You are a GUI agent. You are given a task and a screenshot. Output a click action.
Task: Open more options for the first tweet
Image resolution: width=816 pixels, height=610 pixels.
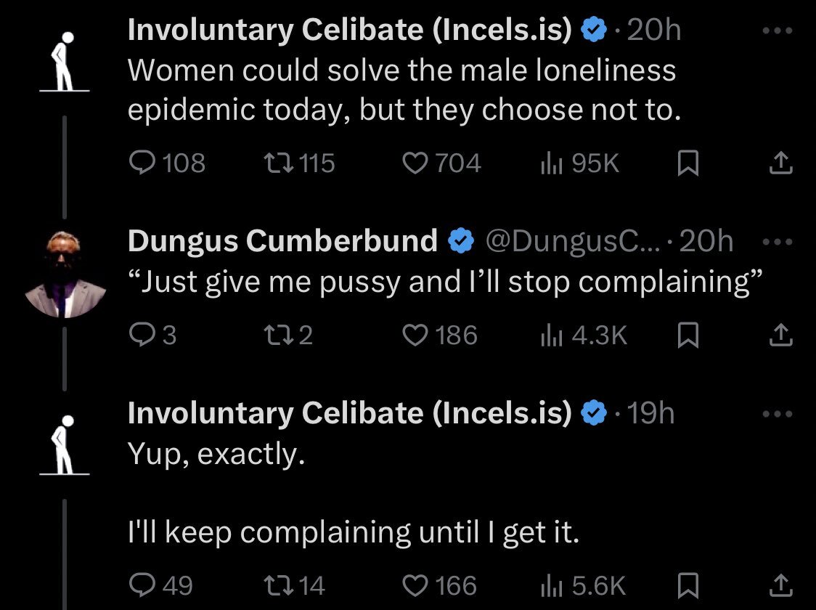780,32
